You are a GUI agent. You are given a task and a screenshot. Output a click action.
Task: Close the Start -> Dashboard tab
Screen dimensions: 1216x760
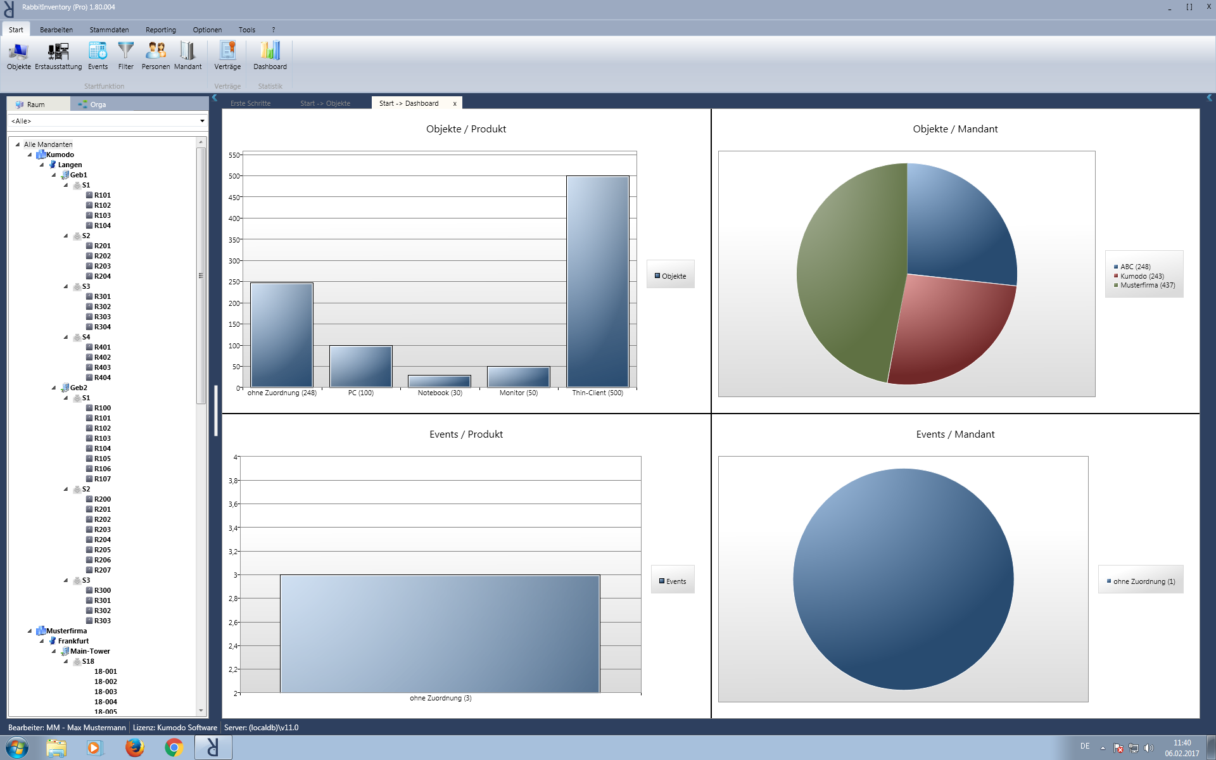[454, 103]
